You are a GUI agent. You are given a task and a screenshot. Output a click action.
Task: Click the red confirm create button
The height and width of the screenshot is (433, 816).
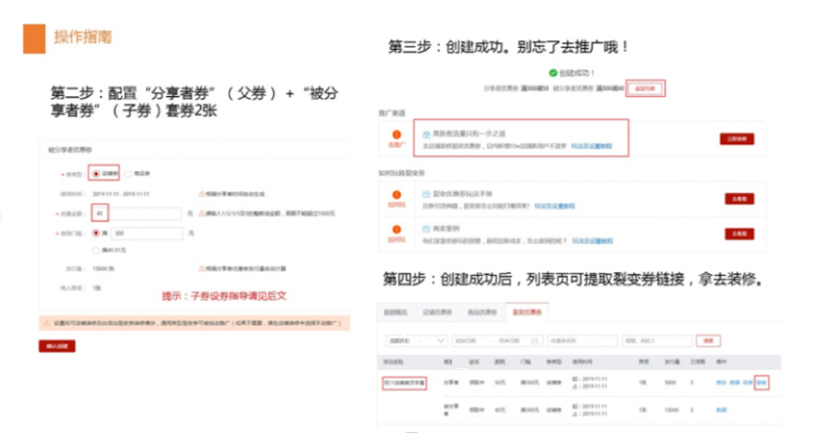(x=57, y=346)
